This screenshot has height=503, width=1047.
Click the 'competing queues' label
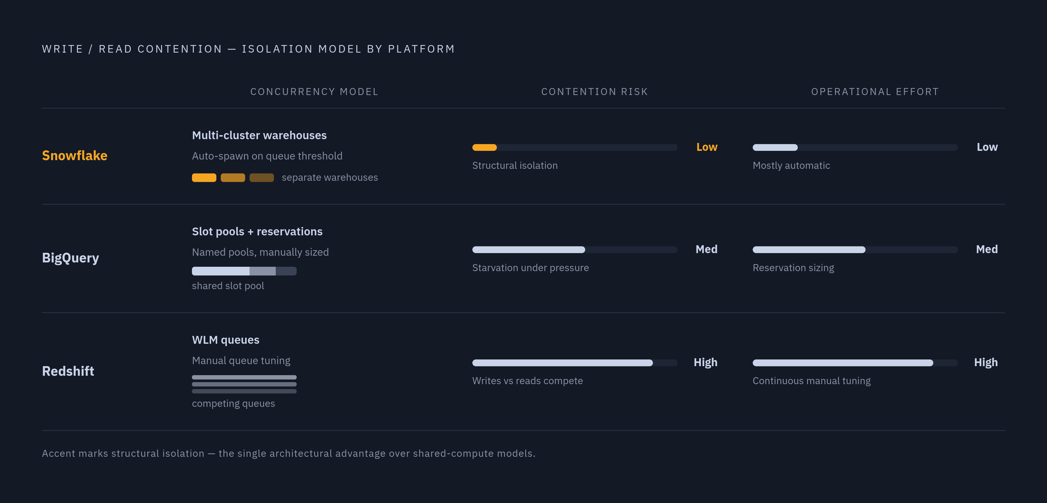click(233, 404)
